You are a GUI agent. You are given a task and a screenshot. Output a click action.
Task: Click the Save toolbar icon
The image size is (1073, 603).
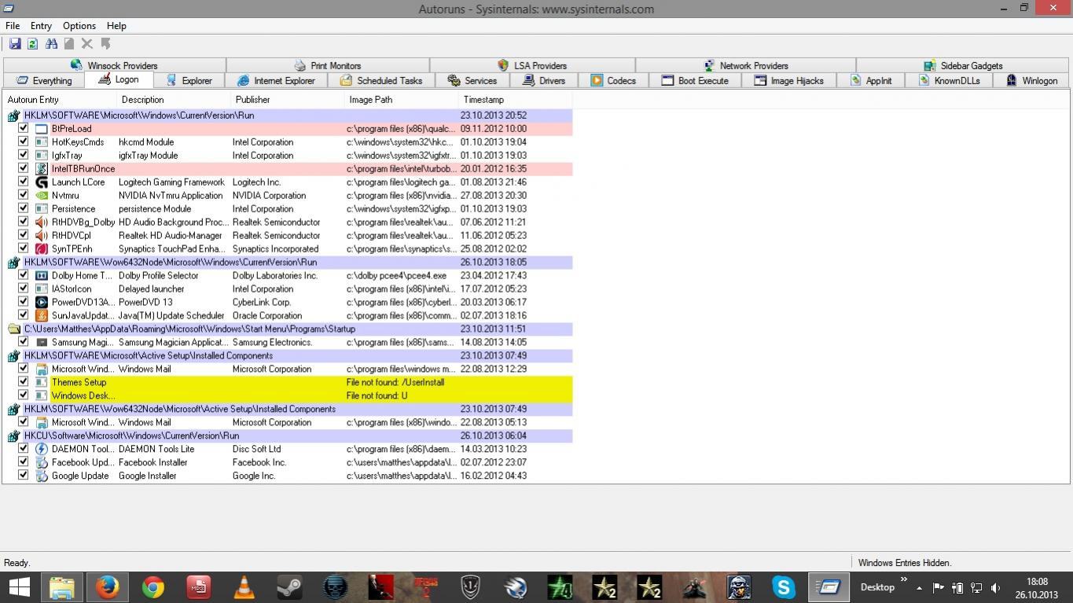point(15,44)
